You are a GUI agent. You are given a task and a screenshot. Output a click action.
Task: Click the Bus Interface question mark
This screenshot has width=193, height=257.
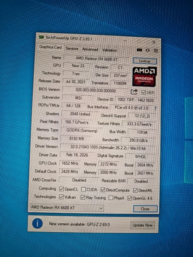pyautogui.click(x=155, y=108)
